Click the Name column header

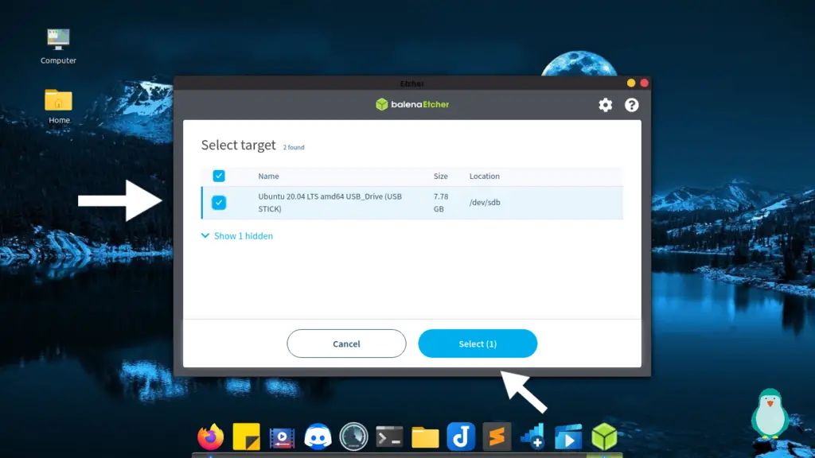point(268,176)
